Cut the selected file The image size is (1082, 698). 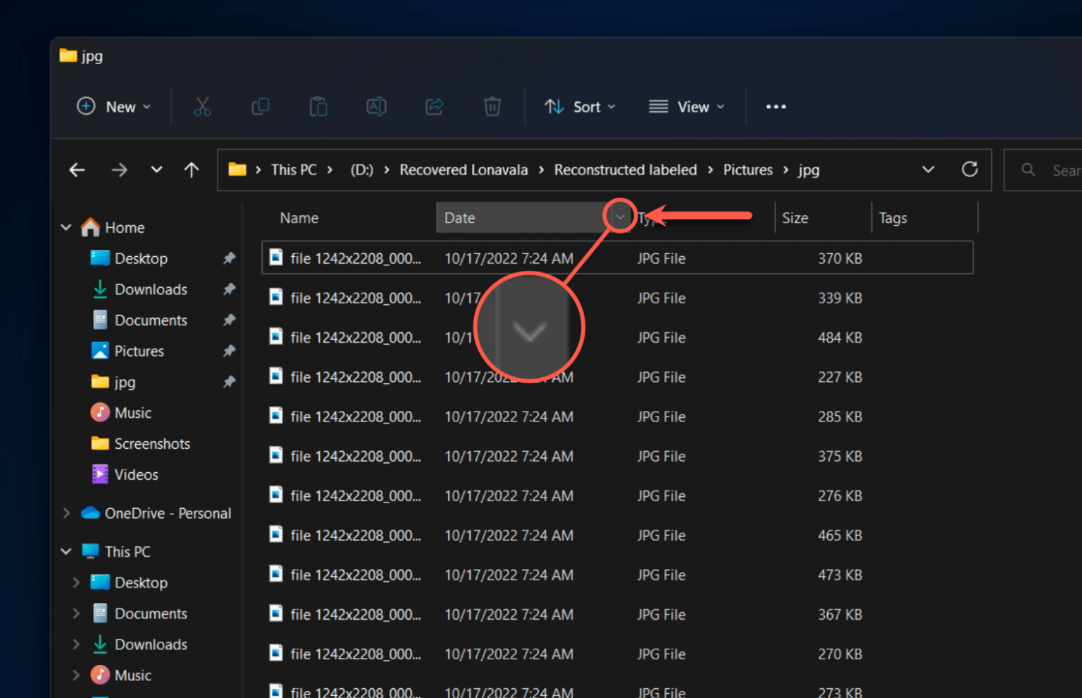coord(202,106)
